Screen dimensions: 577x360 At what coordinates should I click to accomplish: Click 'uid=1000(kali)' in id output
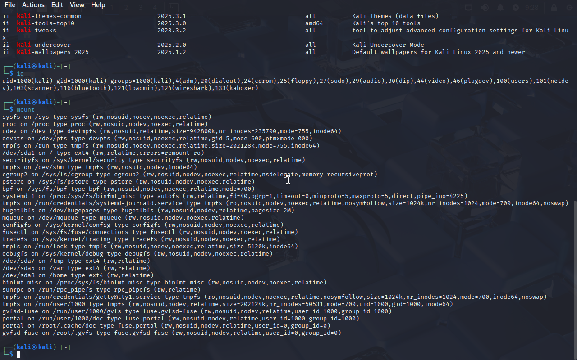[x=27, y=81]
